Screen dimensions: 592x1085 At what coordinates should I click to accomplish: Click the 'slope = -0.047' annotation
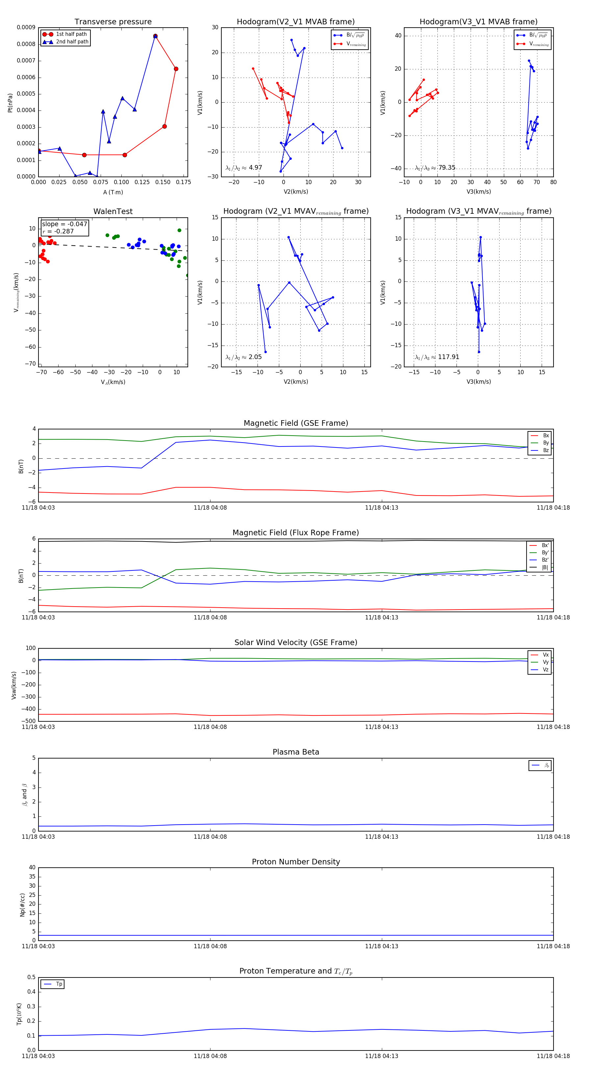click(64, 224)
